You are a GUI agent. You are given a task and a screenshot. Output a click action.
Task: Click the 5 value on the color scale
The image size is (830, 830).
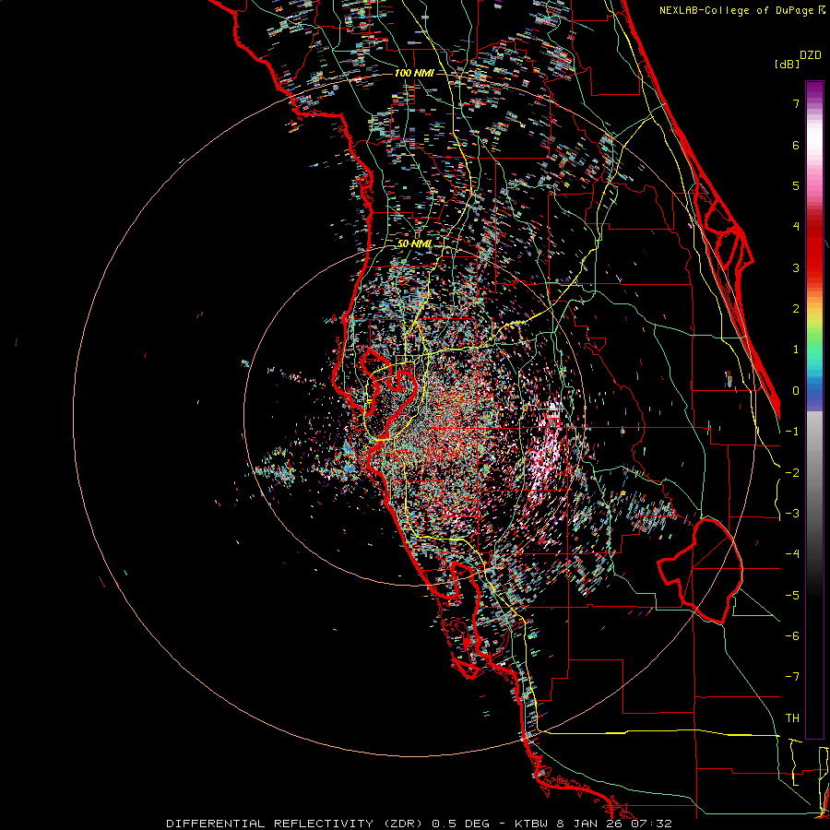[x=796, y=185]
